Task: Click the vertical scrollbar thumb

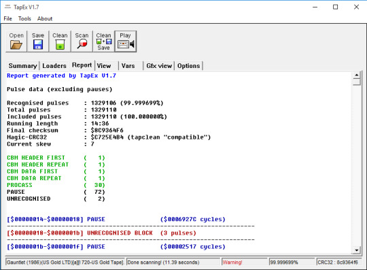Action: 357,82
